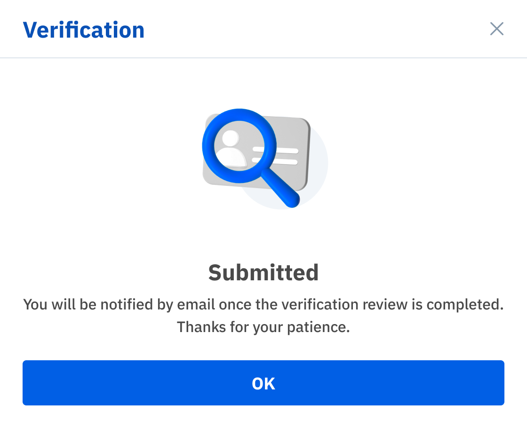
Task: Click the "Thanks for your patience." text
Action: click(x=263, y=327)
